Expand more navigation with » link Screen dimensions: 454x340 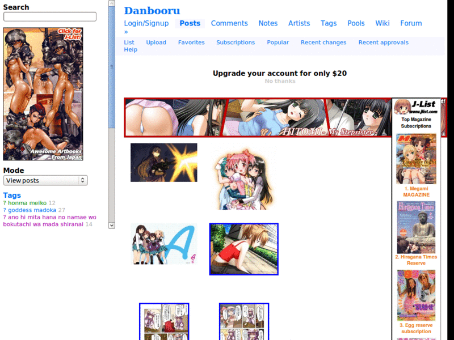tap(126, 32)
